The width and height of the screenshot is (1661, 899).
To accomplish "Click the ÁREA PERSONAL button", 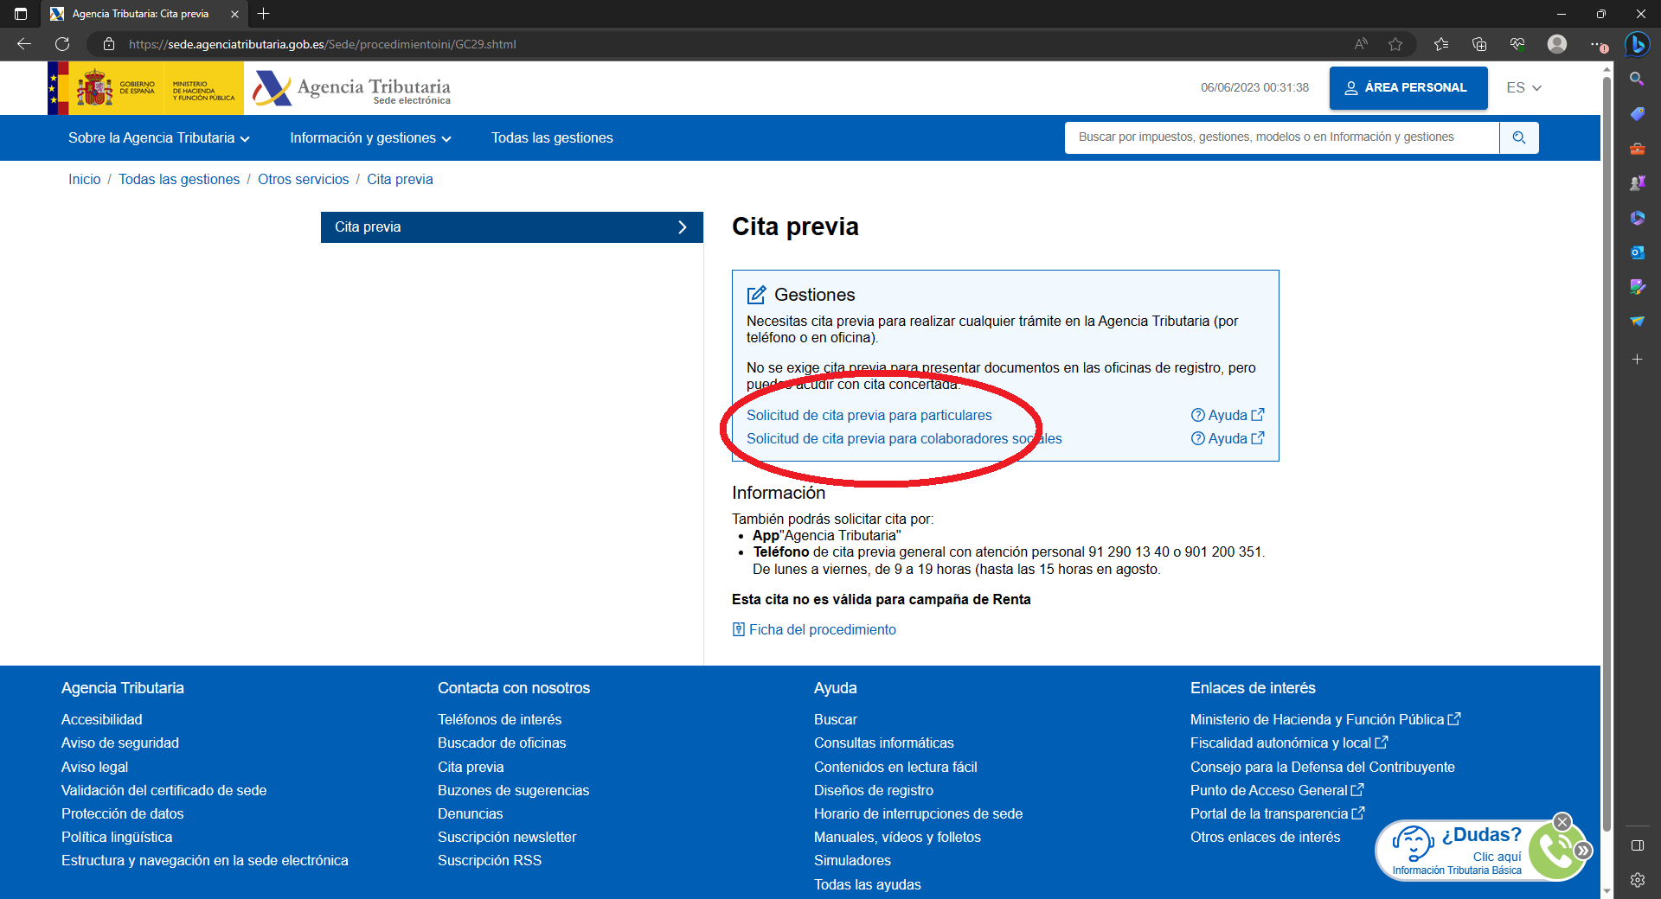I will (x=1408, y=88).
